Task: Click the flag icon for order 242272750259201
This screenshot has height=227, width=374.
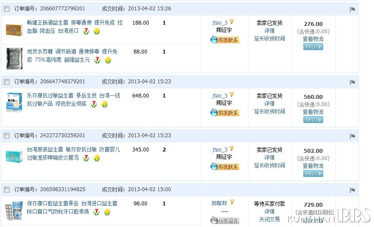Action: coord(352,136)
